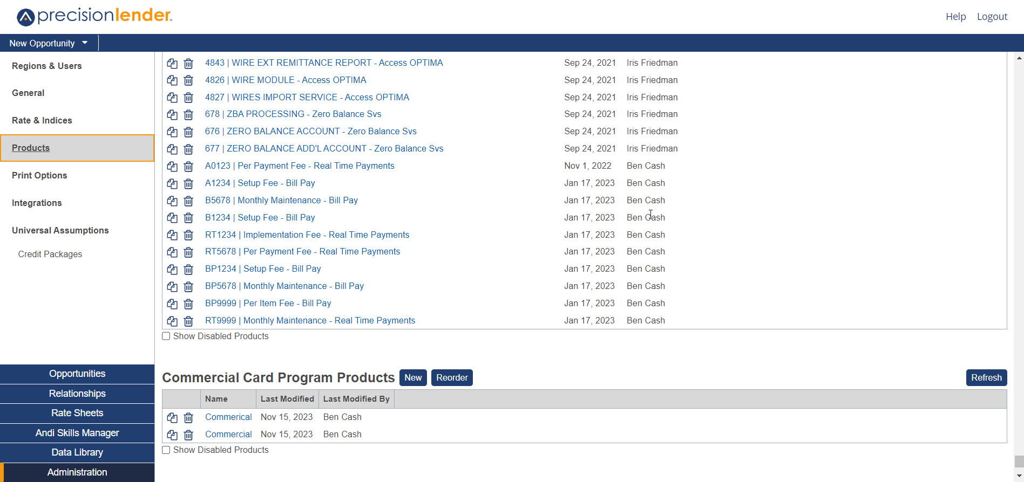Delete the 4843 WIRE EXT REMITTANCE REPORT product

tap(188, 64)
